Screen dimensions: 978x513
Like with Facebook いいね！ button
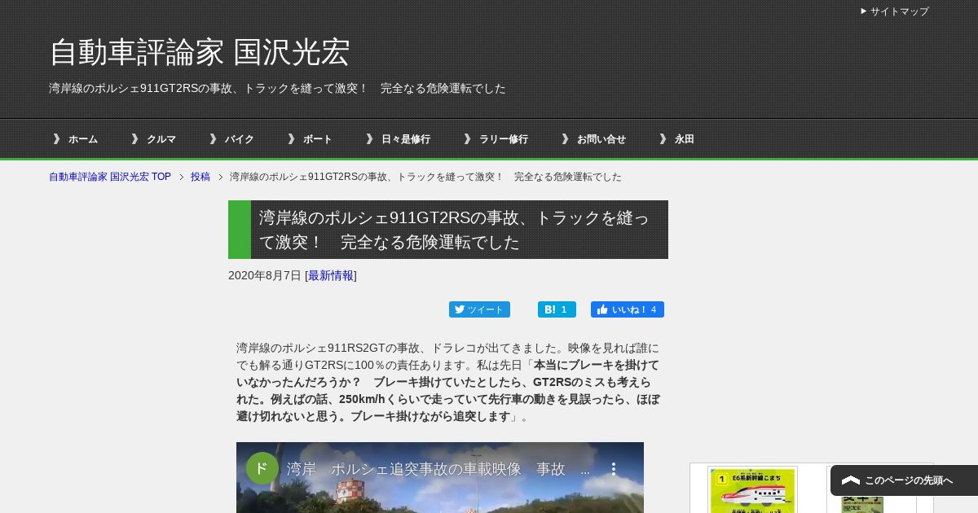628,309
